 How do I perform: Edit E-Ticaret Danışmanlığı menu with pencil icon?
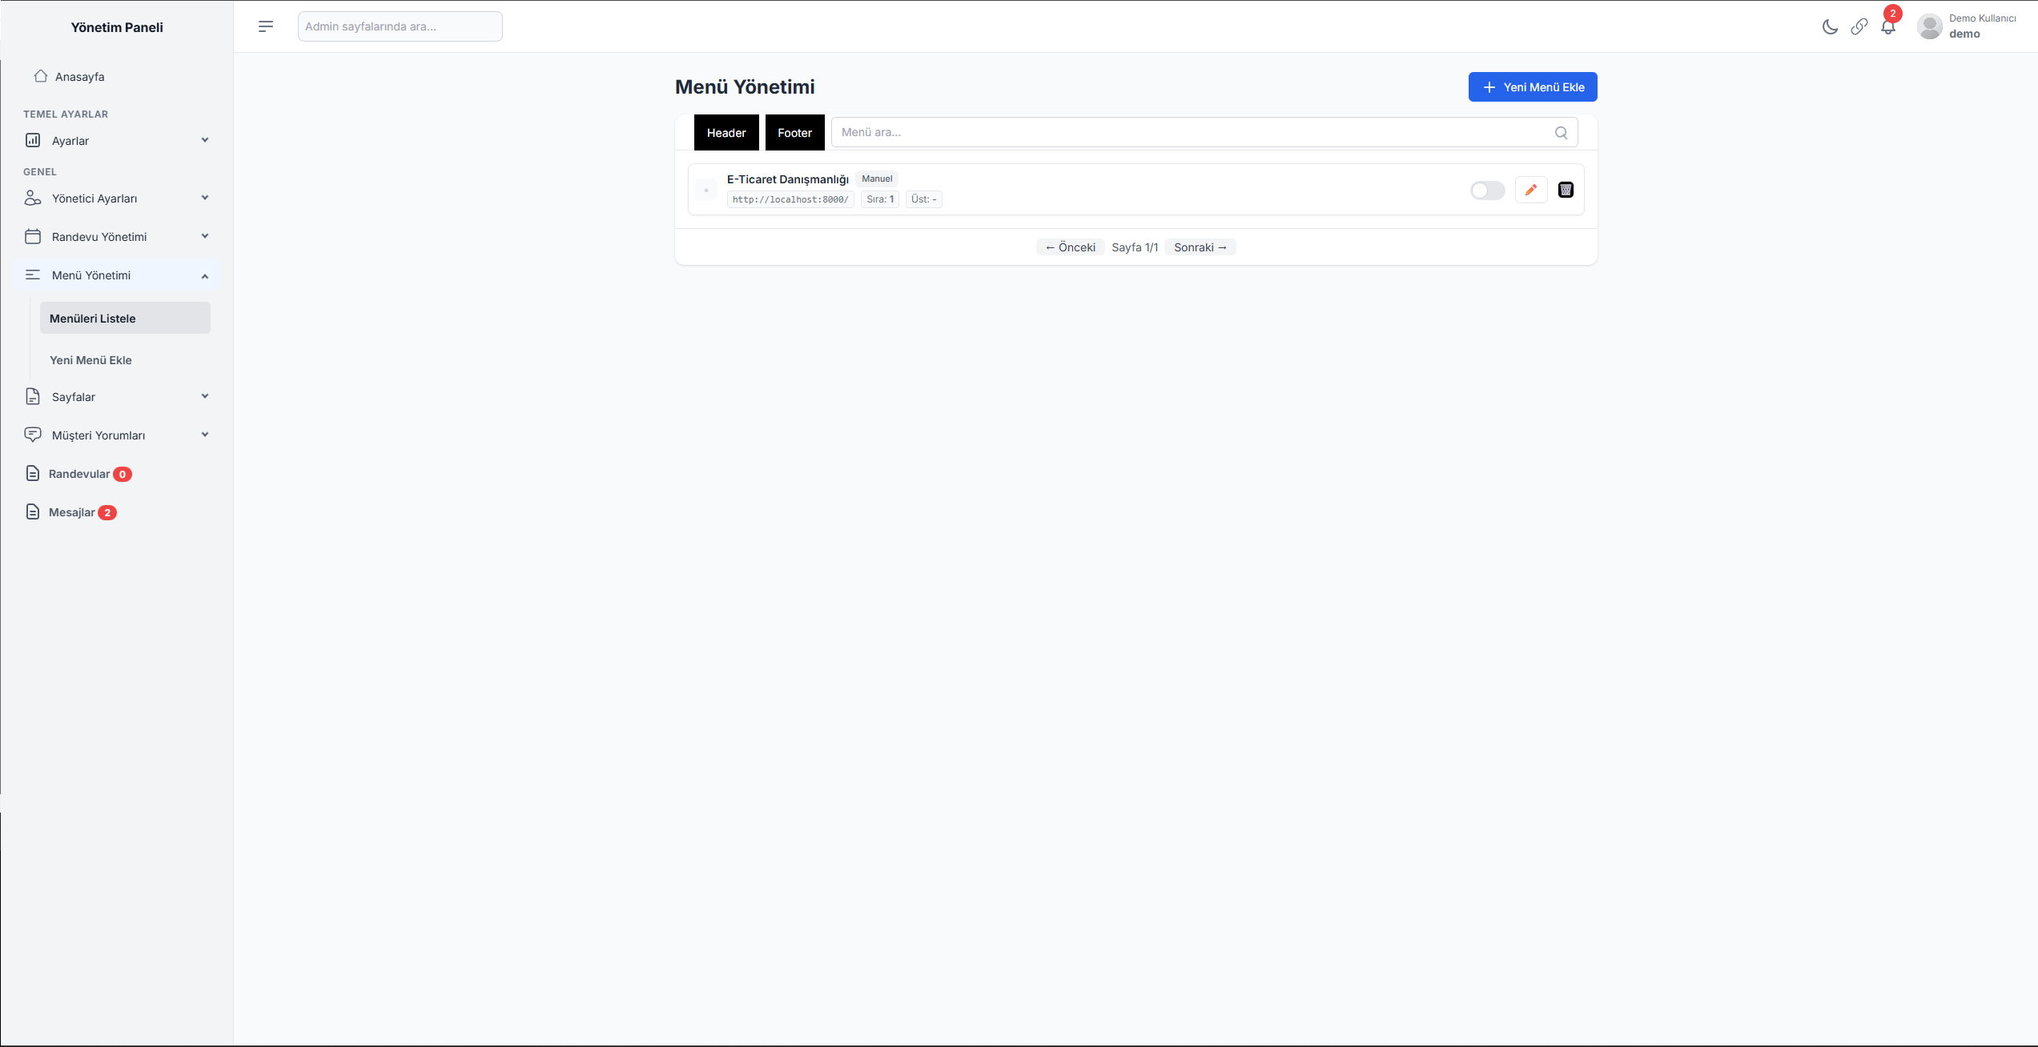point(1531,190)
